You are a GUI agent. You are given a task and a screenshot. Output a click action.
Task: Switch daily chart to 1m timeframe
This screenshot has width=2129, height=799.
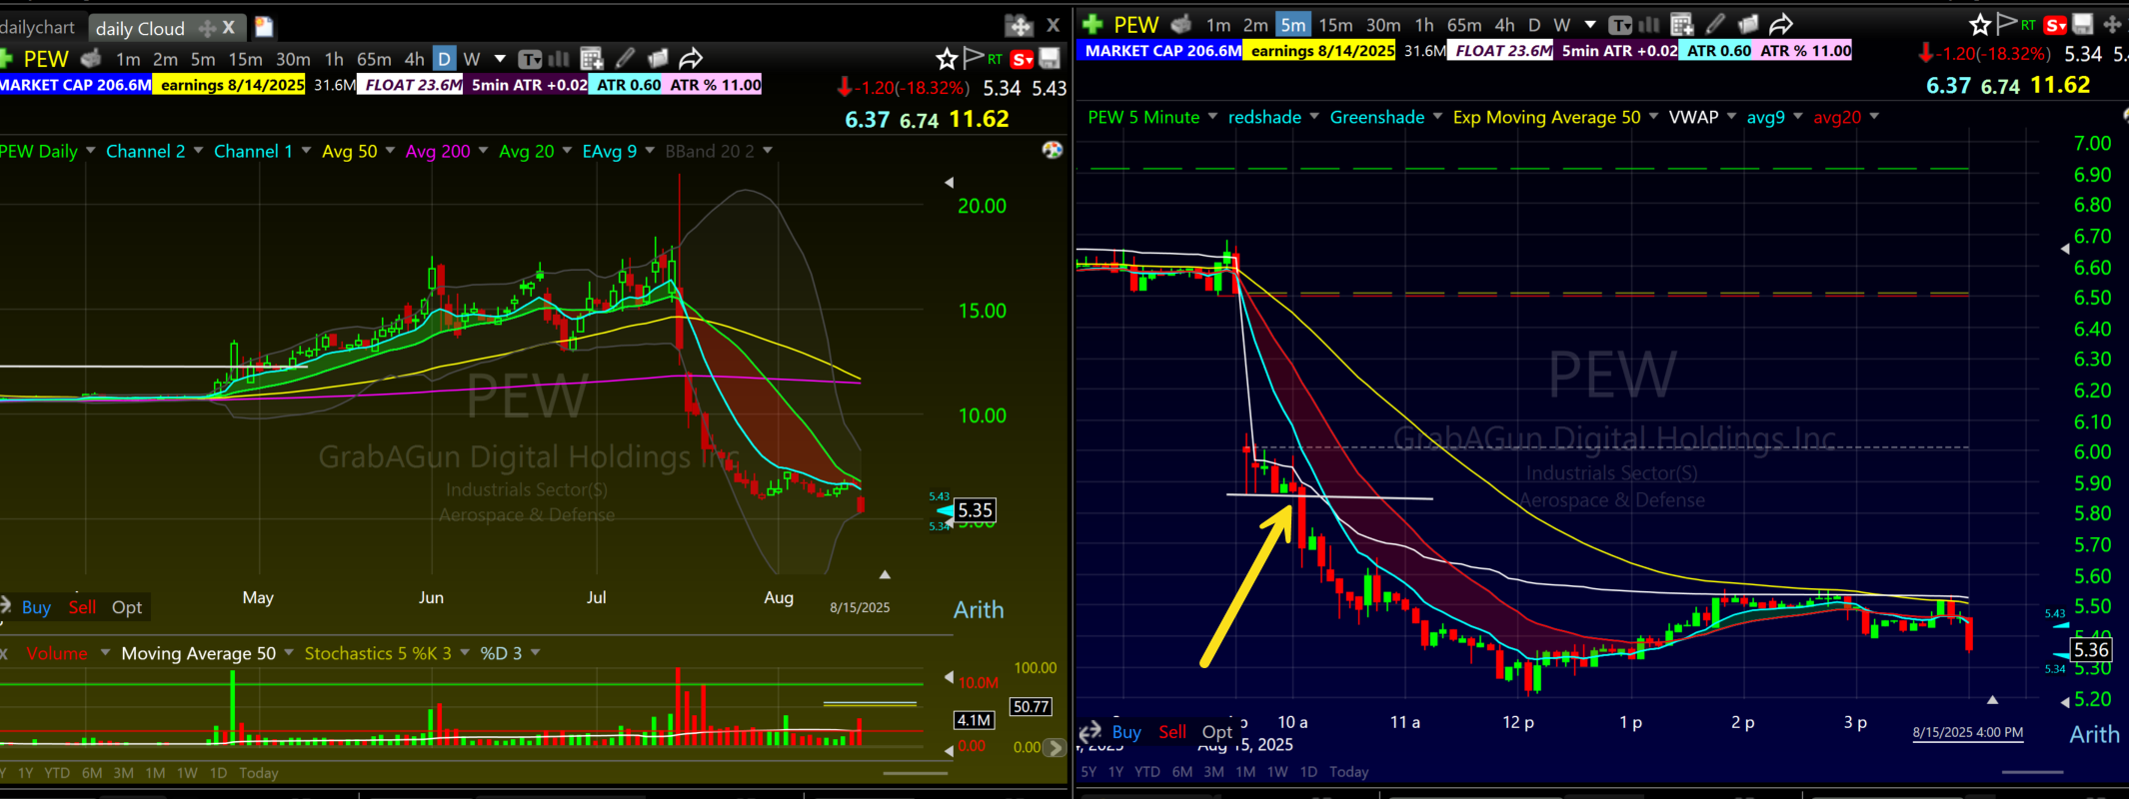pos(128,59)
